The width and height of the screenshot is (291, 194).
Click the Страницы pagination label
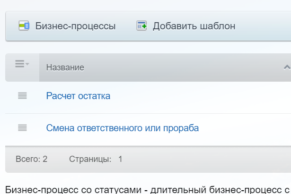[x=90, y=159]
